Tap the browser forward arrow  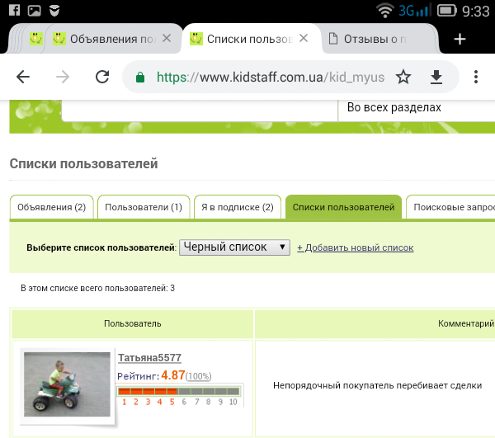point(64,77)
